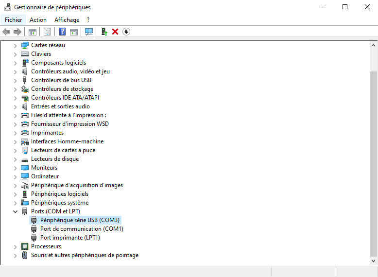The height and width of the screenshot is (277, 378).
Task: Click the scan for hardware changes icon
Action: click(89, 32)
